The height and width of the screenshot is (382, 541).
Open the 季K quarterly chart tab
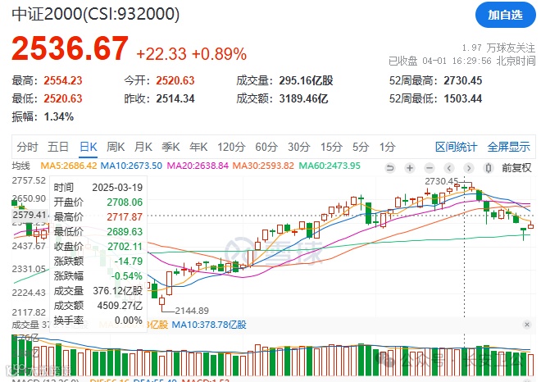tap(170, 147)
